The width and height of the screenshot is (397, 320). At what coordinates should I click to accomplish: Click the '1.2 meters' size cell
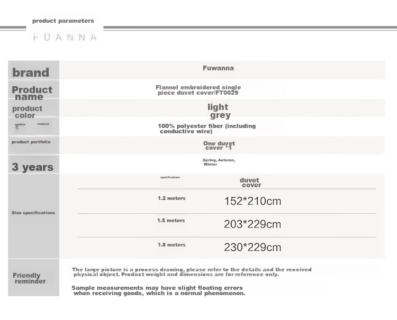pyautogui.click(x=172, y=198)
